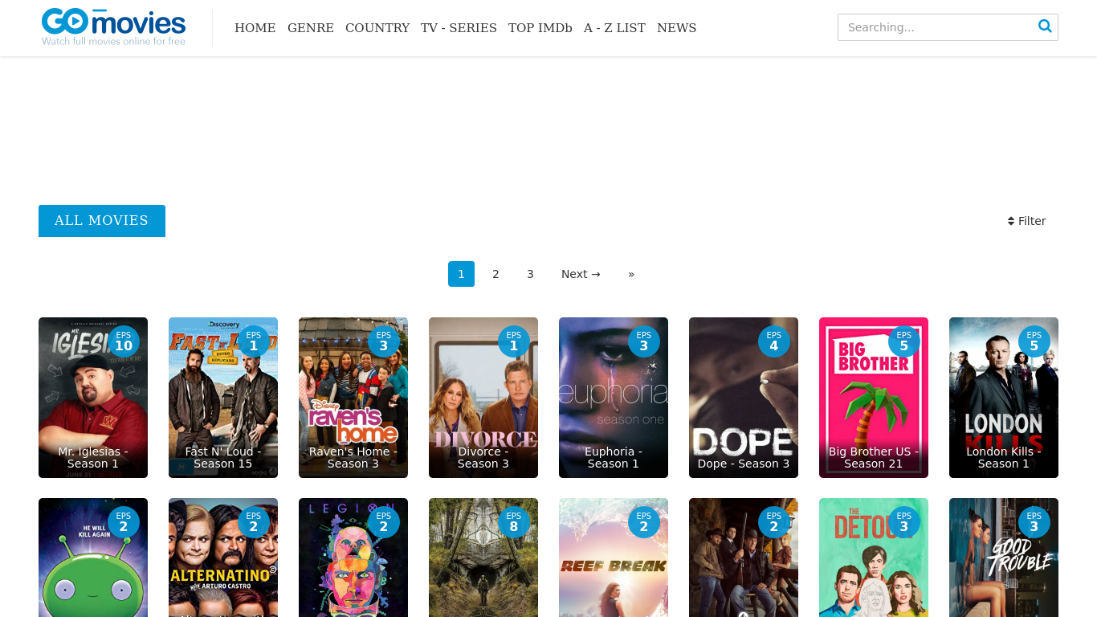This screenshot has height=617, width=1097.
Task: Open Dope - Season 3 poster
Action: point(744,398)
